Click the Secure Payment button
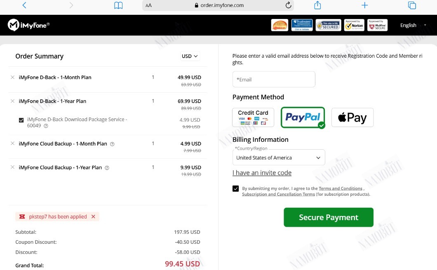 click(x=329, y=217)
